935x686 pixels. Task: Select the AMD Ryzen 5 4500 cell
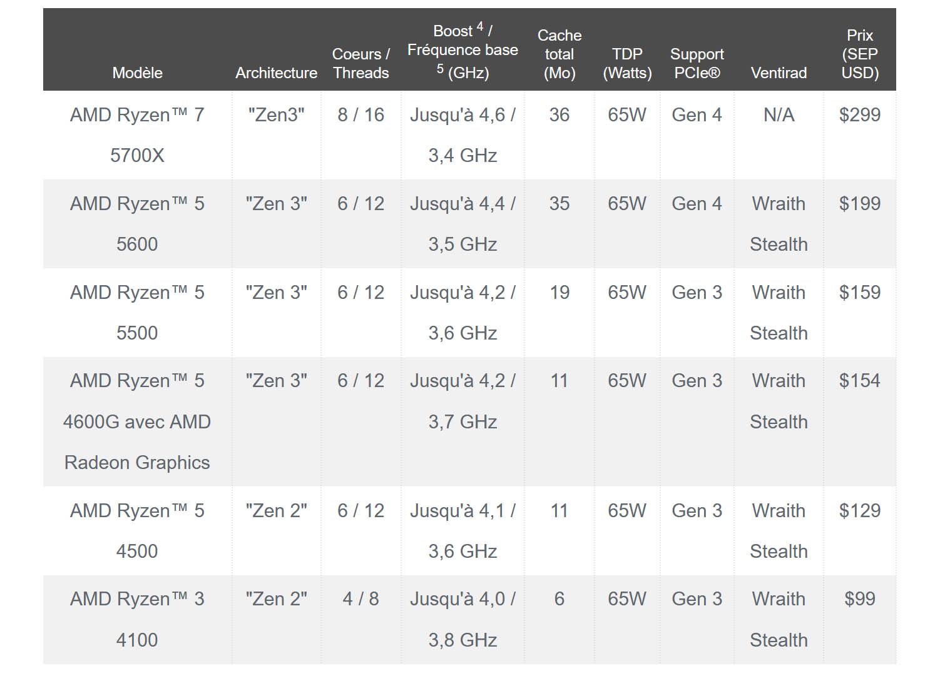click(137, 531)
